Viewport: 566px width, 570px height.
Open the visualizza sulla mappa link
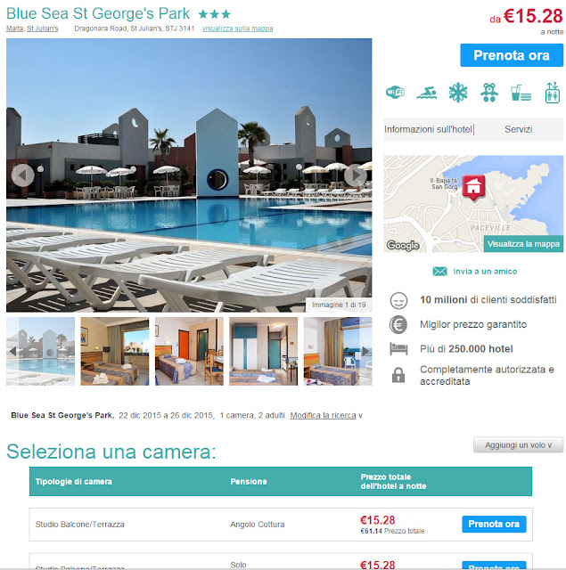pyautogui.click(x=237, y=28)
